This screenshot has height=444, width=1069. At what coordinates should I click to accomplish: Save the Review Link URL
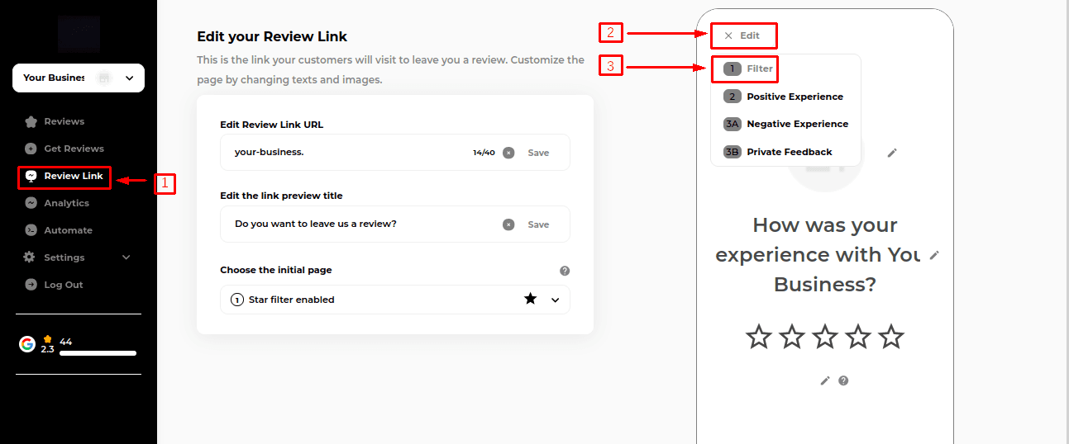(538, 153)
